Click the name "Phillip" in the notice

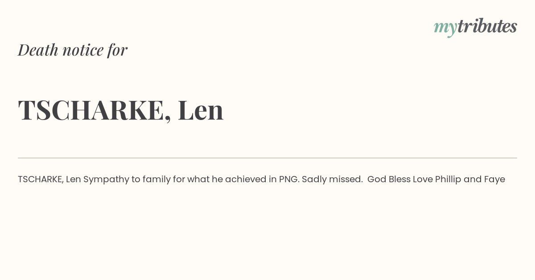tap(448, 180)
